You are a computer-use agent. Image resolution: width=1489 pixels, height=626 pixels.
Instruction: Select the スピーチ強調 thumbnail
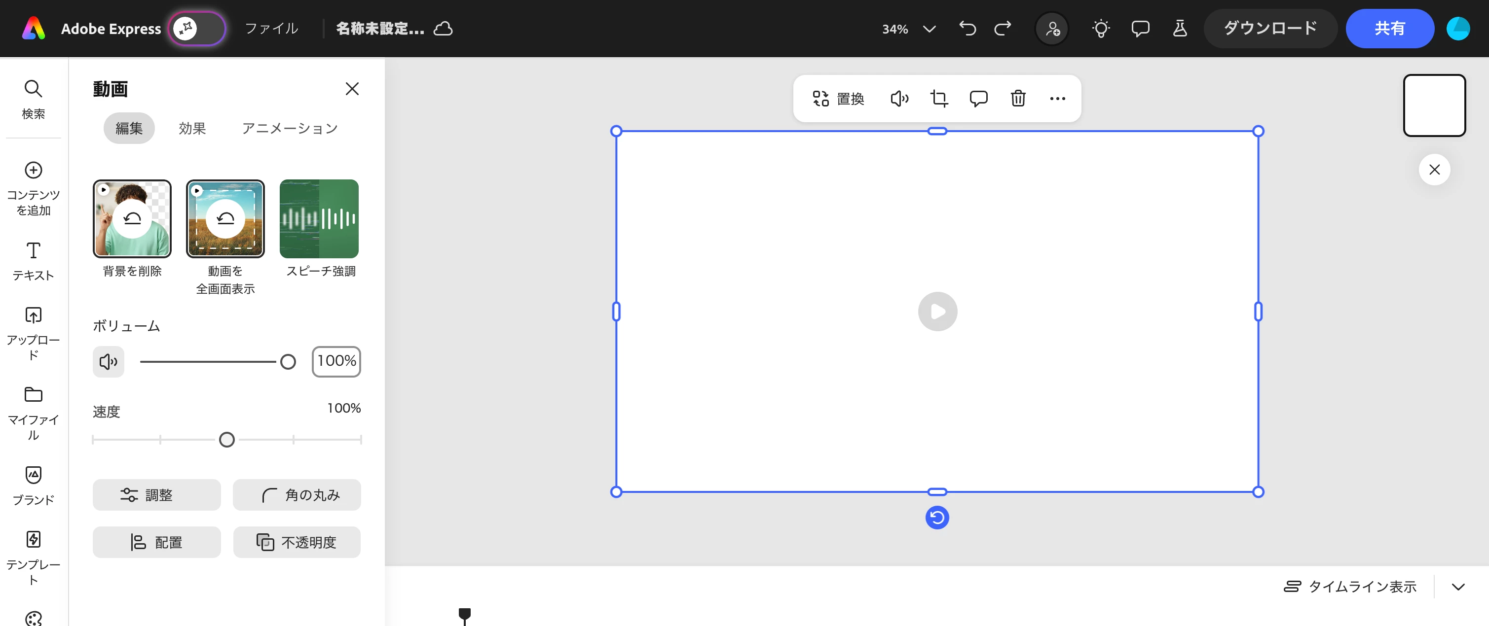coord(319,219)
